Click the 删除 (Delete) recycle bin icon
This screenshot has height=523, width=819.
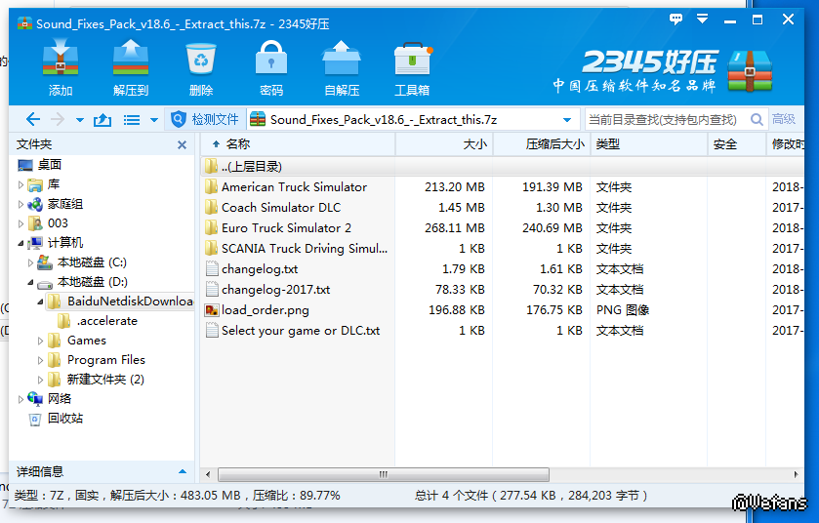pos(200,68)
